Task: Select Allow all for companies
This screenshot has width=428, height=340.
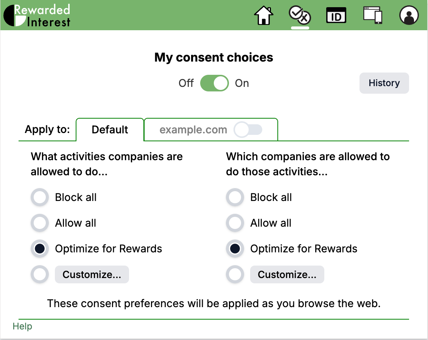Action: point(235,223)
